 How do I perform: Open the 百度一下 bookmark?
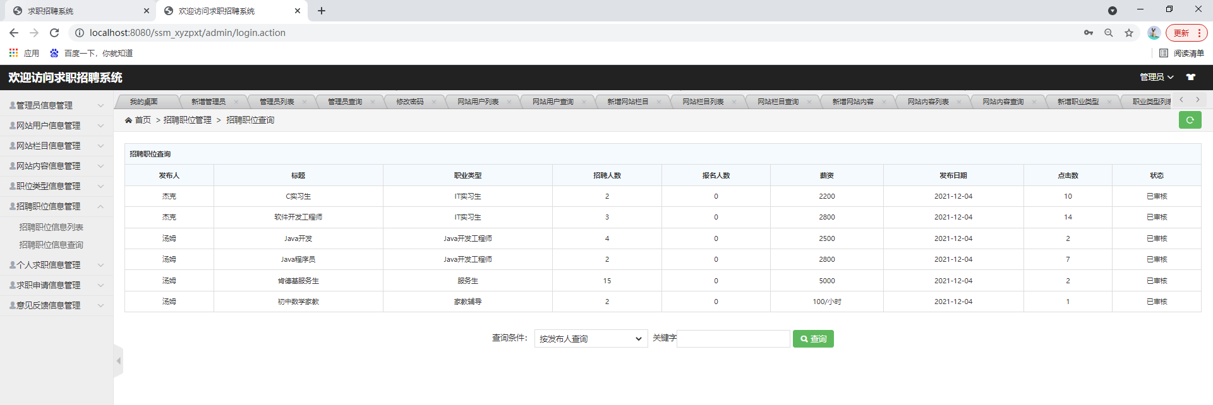point(92,53)
